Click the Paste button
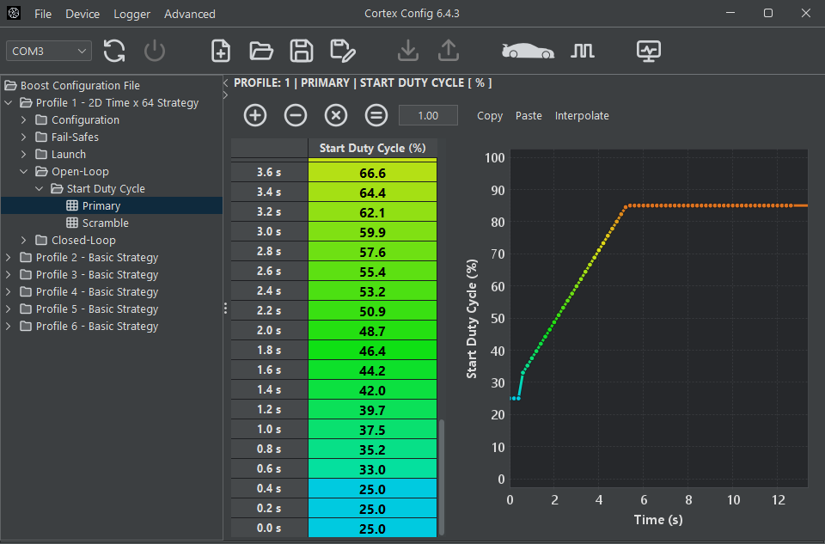Screen dimensions: 825x544 point(529,116)
